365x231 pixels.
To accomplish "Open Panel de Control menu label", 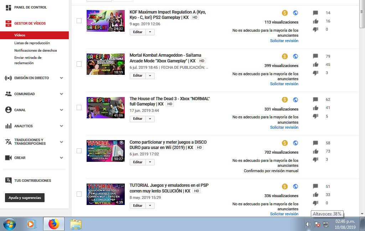I will pos(31,7).
